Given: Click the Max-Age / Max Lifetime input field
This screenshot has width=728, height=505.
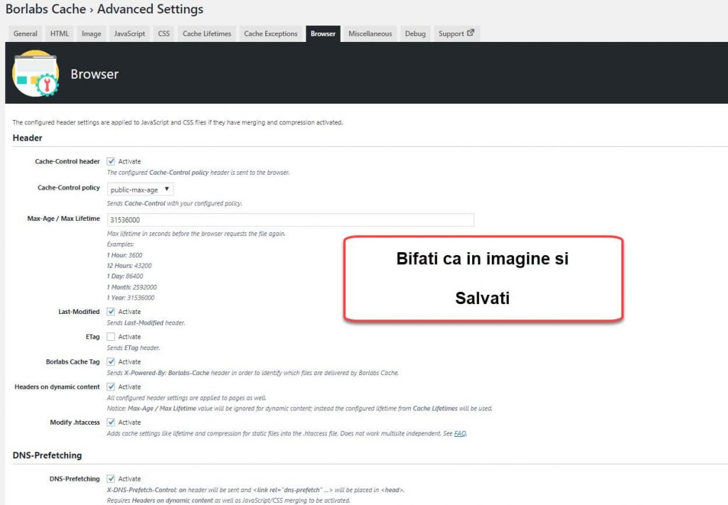Looking at the screenshot, I should [x=290, y=220].
